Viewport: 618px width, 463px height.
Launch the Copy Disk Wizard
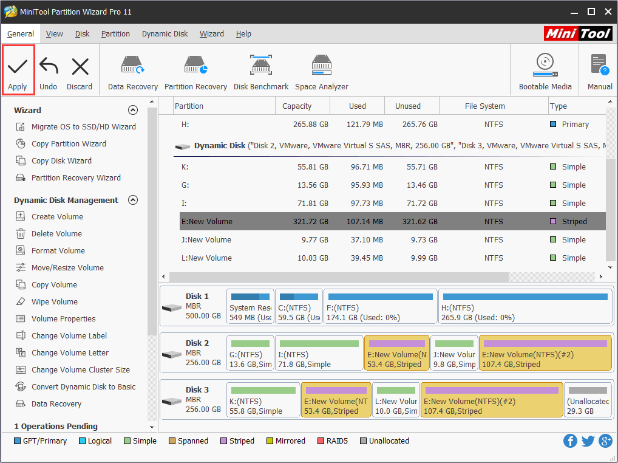point(53,160)
